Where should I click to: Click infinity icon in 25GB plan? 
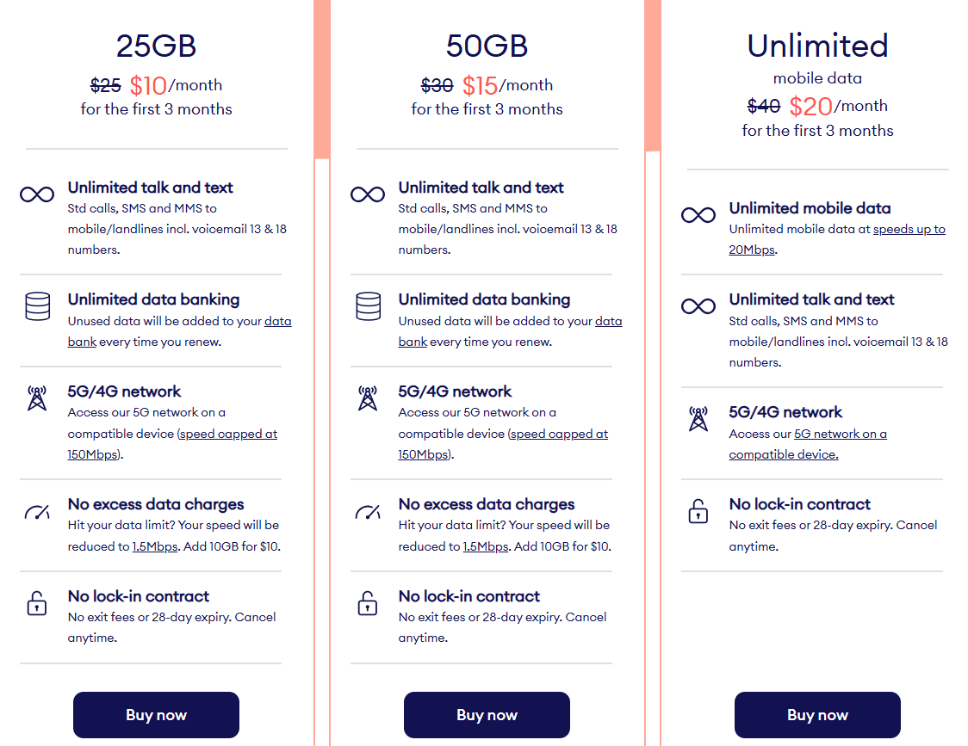(x=37, y=194)
